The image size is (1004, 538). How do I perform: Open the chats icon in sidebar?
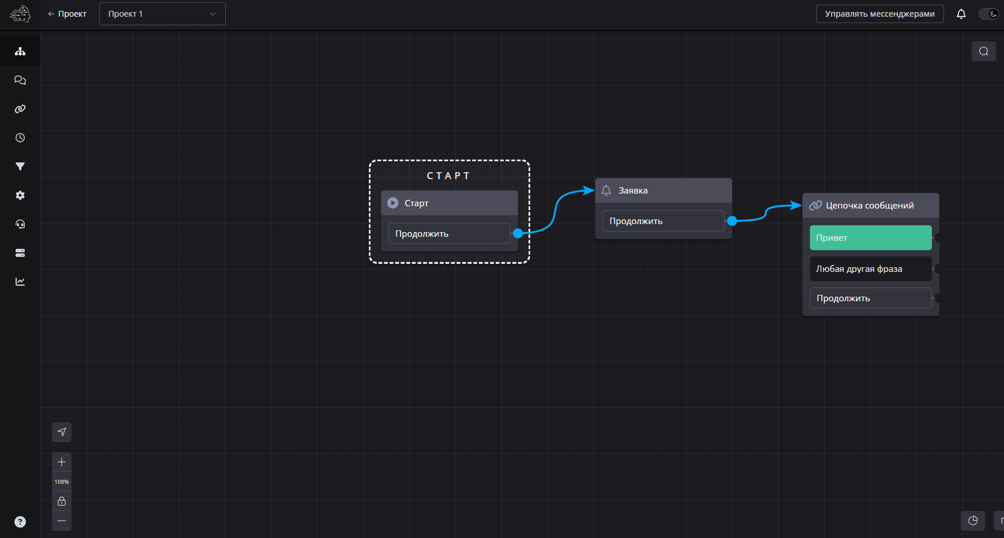click(20, 80)
